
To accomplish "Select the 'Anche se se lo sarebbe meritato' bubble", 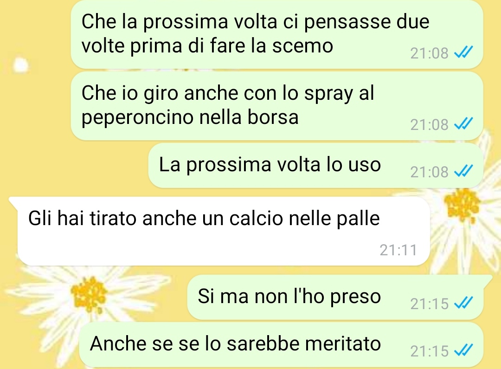I will [281, 345].
